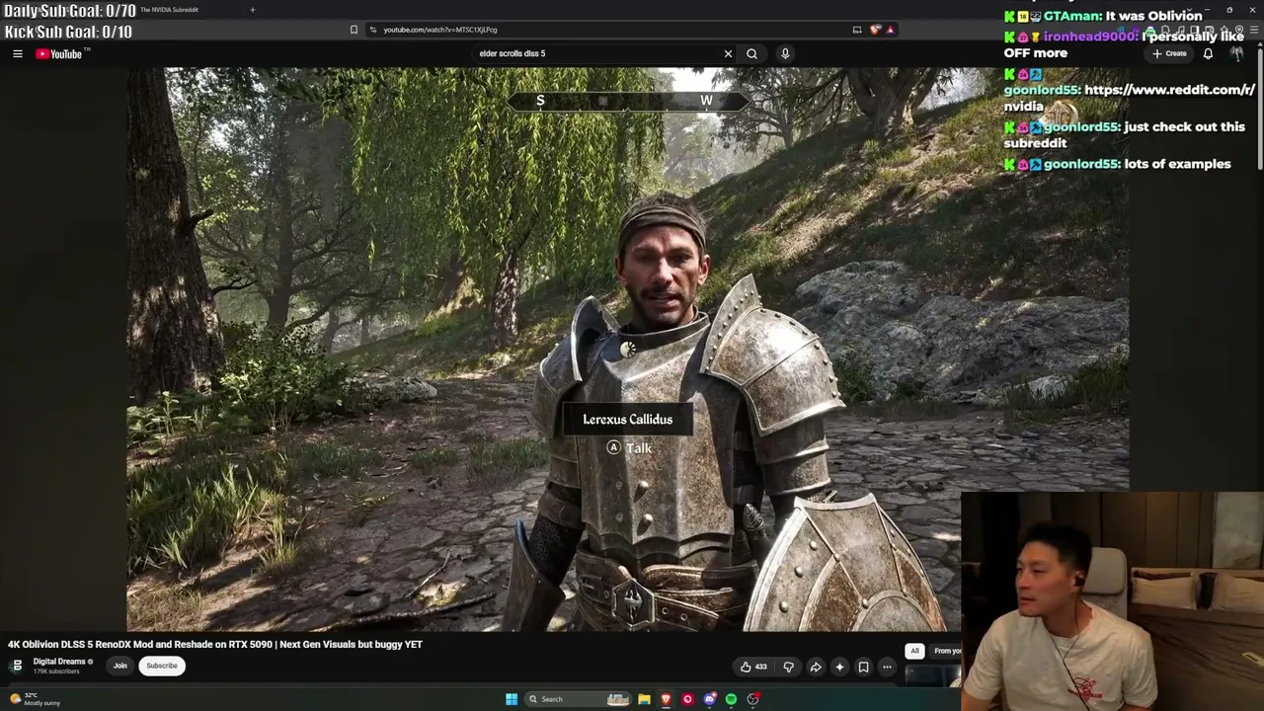Open Spotify from the taskbar
The width and height of the screenshot is (1264, 711).
731,699
